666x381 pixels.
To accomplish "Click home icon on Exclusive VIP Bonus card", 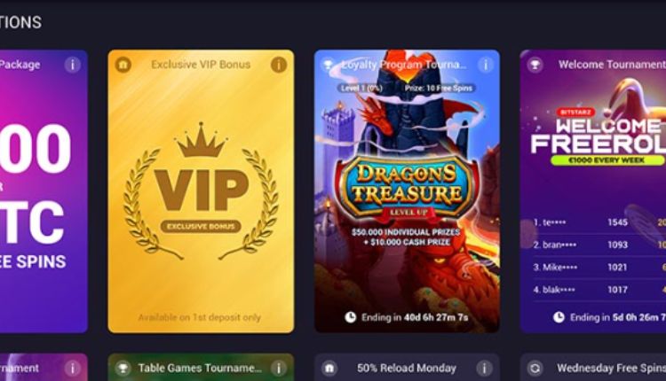I will [123, 65].
